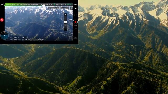Open the three-dot general settings menu
This screenshot has height=94, width=168.
75,4
